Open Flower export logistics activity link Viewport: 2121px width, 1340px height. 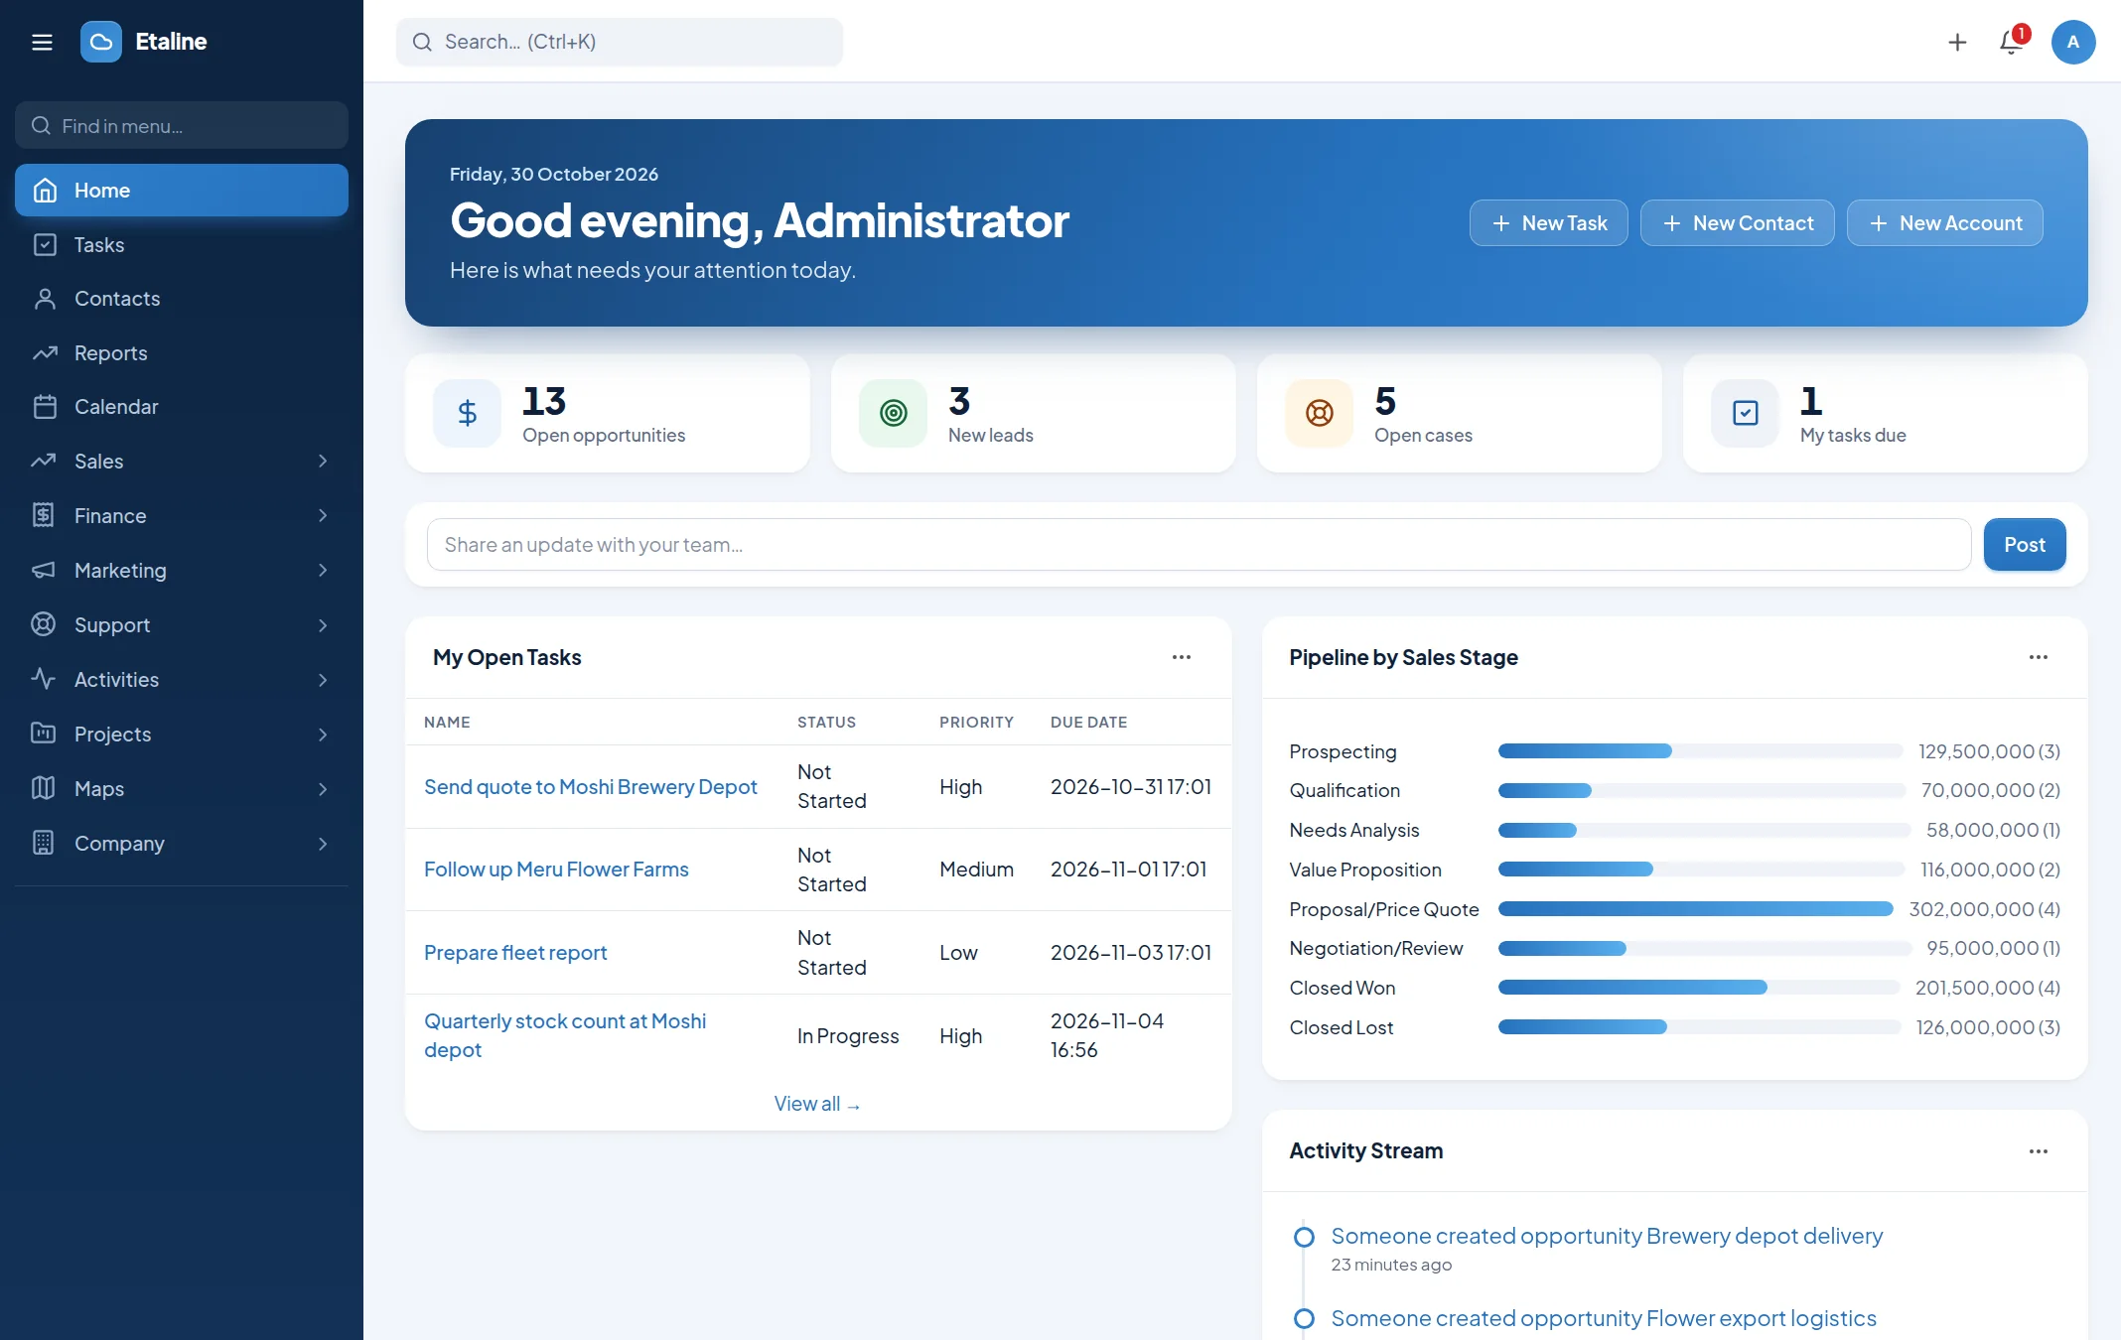click(1604, 1318)
